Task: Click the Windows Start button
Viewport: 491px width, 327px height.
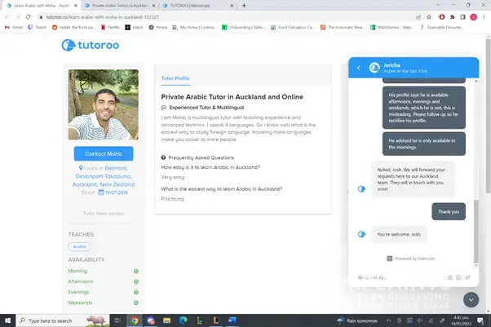Action: click(7, 320)
